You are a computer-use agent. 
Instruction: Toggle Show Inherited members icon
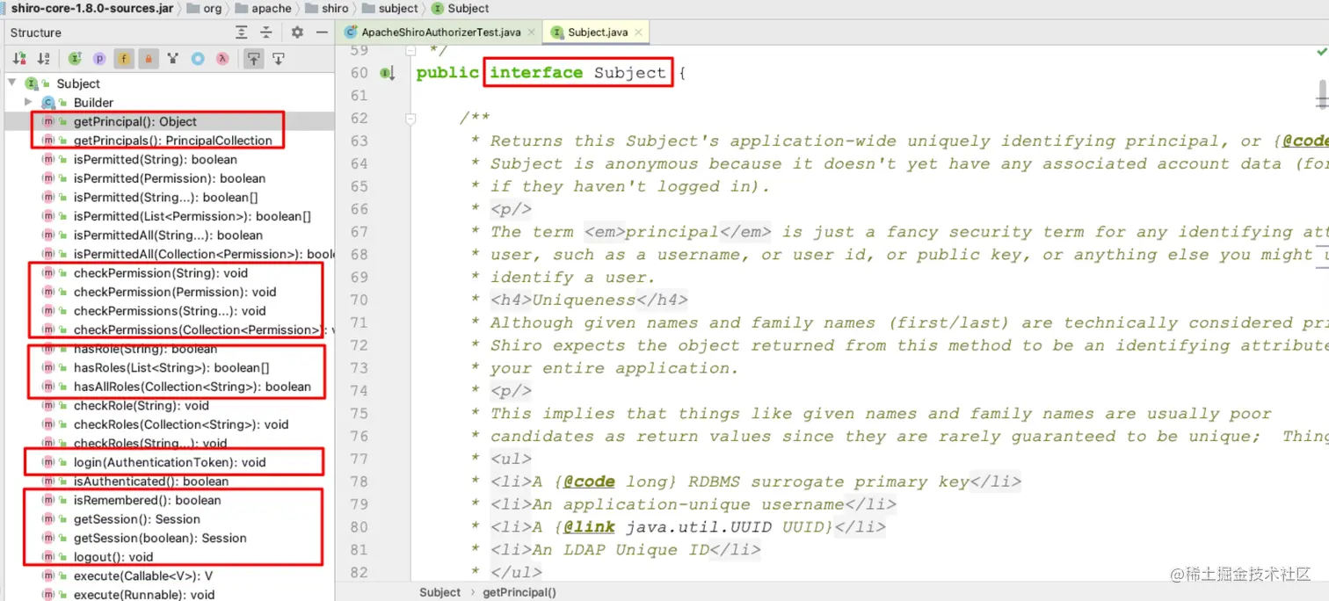[x=75, y=59]
